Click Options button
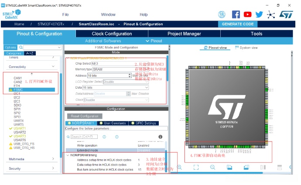The image size is (301, 185). [10, 47]
